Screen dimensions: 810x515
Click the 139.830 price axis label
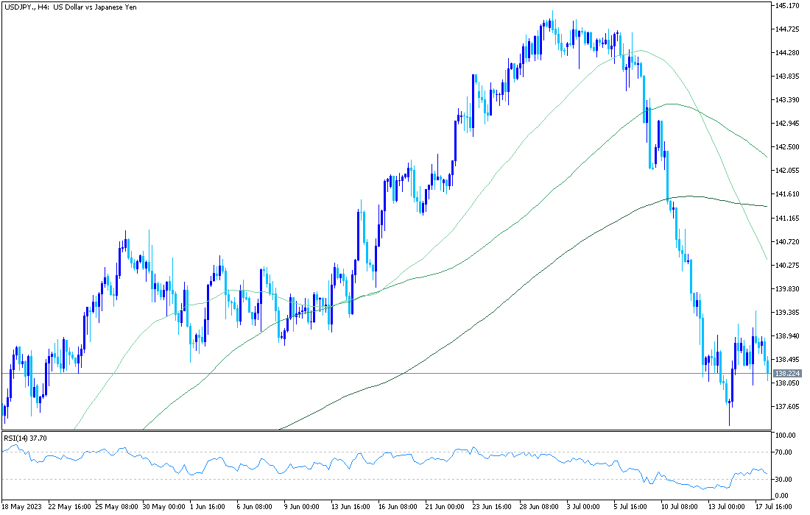coord(788,288)
